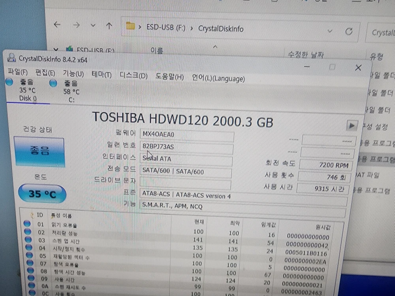Click the Explorer search box
395x296 pixels.
380,33
